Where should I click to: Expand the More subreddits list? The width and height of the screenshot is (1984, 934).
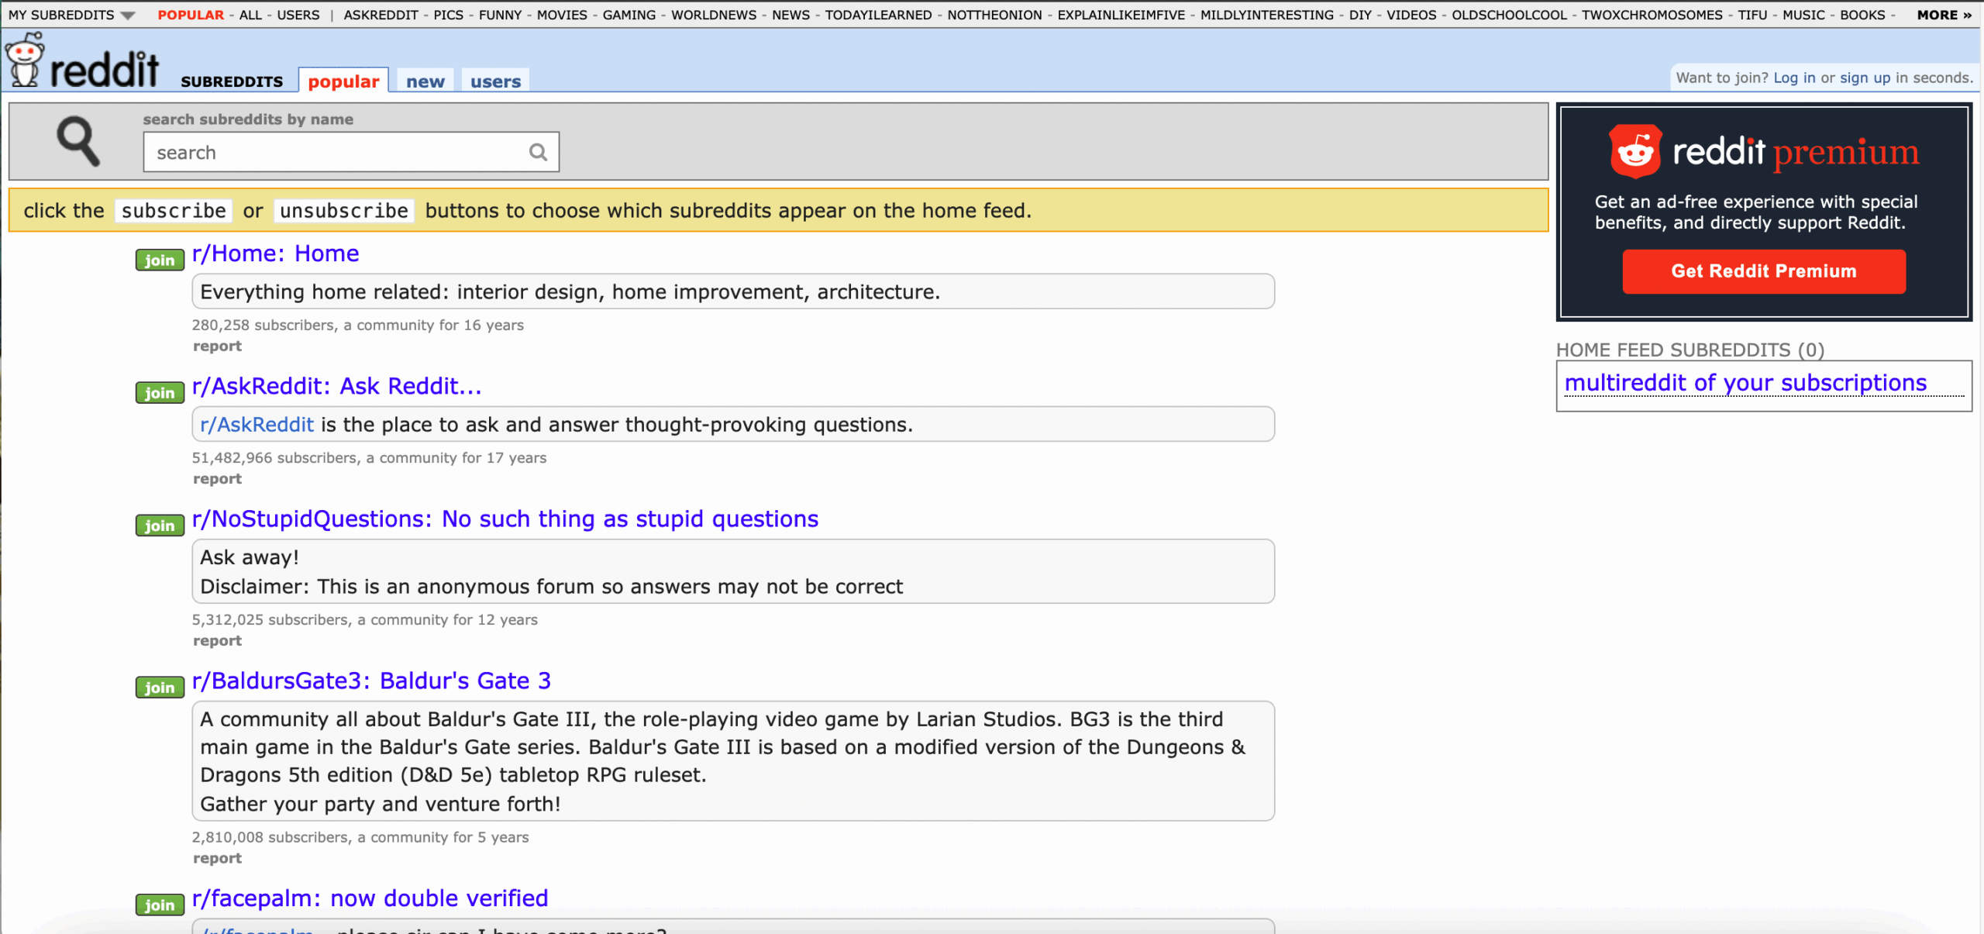[1943, 15]
